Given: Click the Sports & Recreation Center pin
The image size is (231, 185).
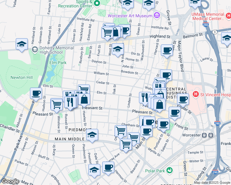Looking at the screenshot, I should pos(97,3).
